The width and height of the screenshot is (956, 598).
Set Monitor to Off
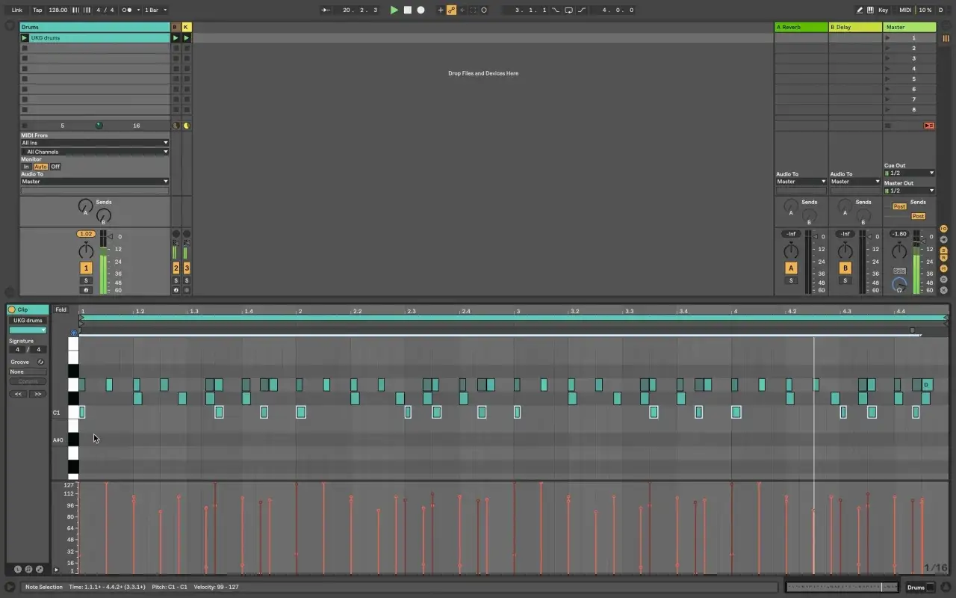pos(55,167)
